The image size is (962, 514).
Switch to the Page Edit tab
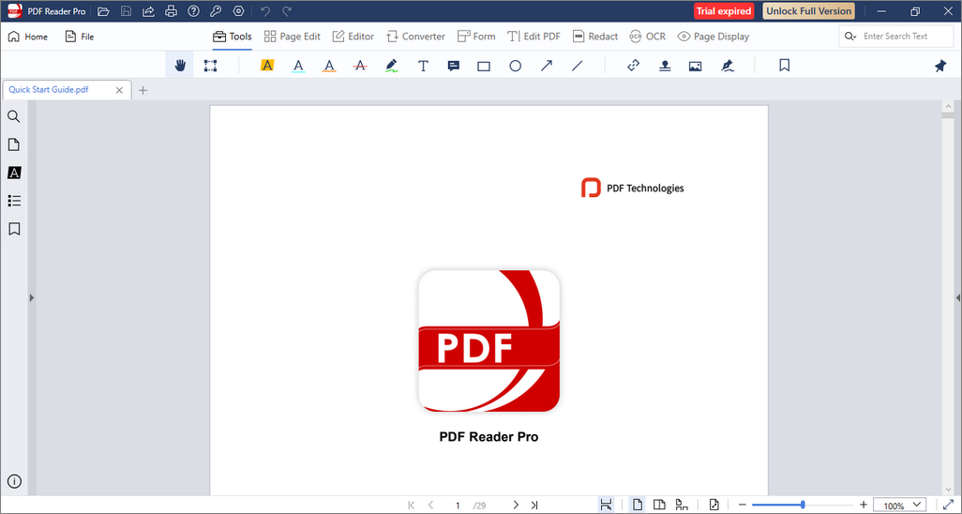[x=292, y=37]
